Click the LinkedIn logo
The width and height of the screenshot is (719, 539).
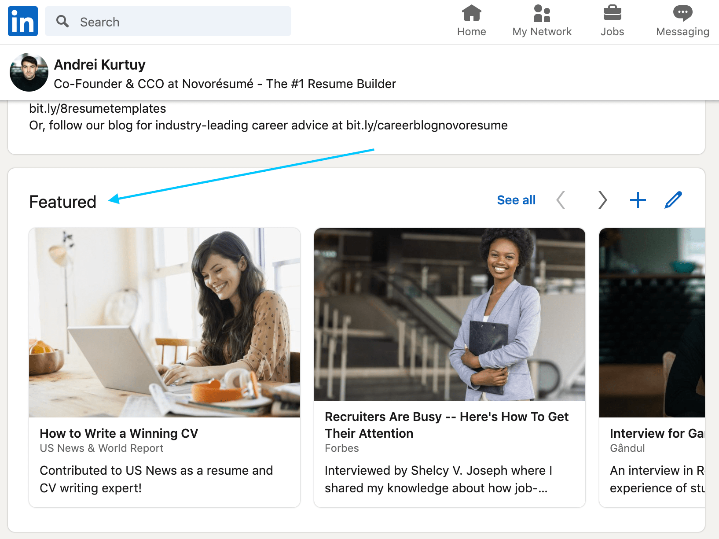pyautogui.click(x=22, y=21)
